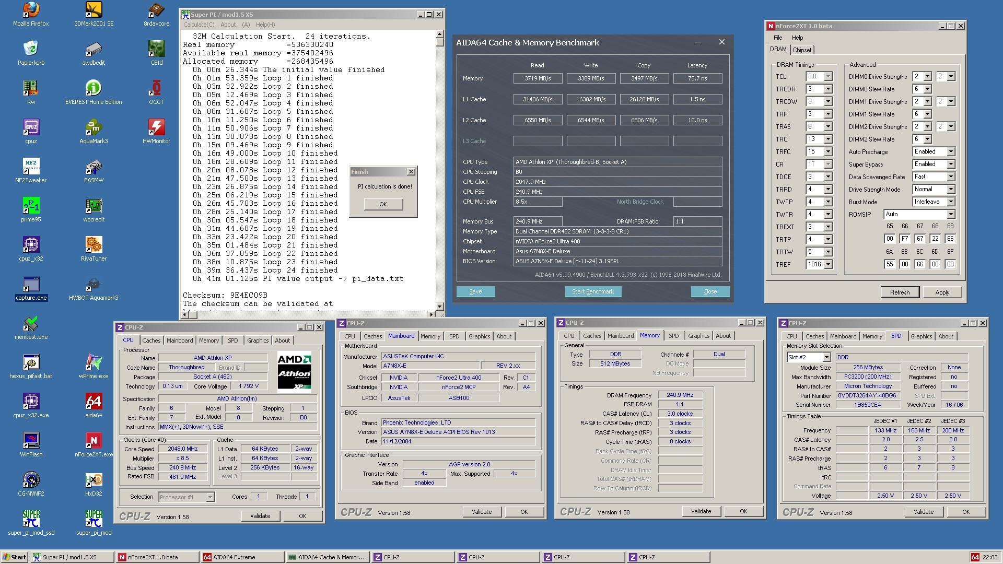Open the HWMonitor desktop icon
This screenshot has height=564, width=1003.
pyautogui.click(x=156, y=132)
